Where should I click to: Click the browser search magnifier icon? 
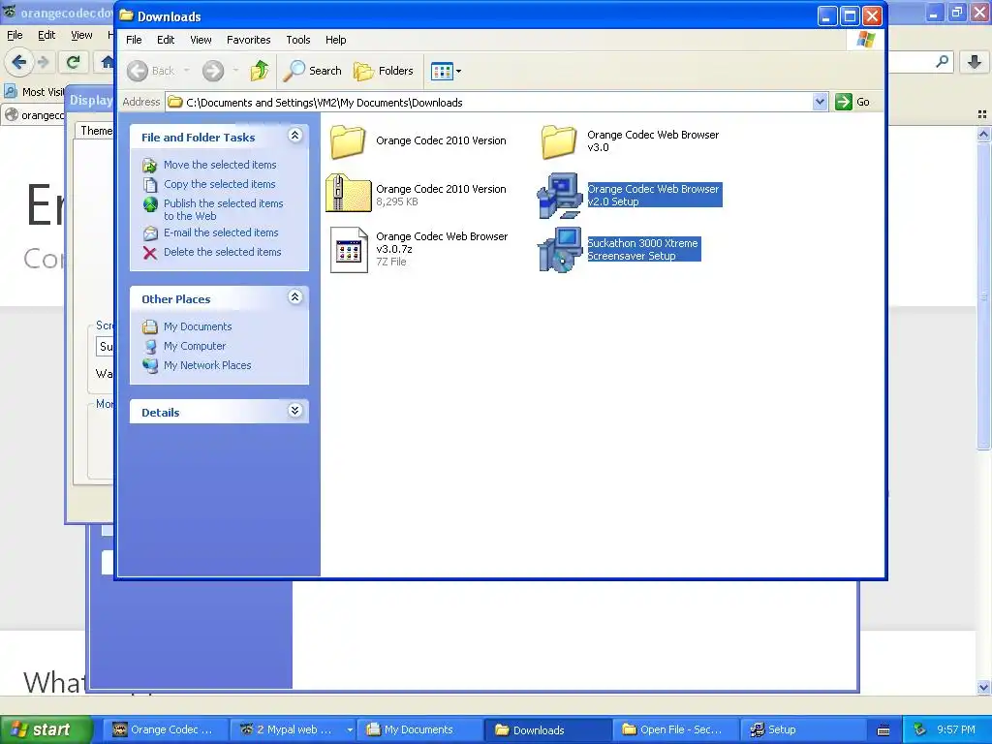click(942, 61)
